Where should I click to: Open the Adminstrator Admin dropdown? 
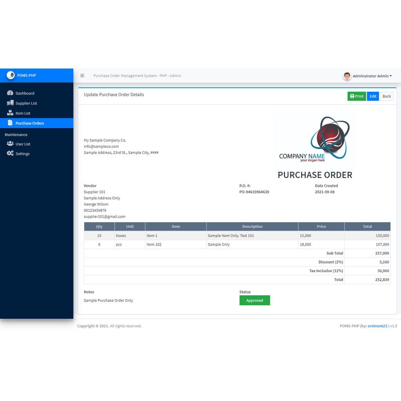click(372, 76)
